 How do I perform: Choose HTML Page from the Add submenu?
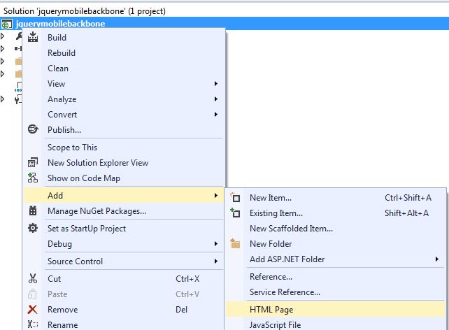[x=271, y=310]
